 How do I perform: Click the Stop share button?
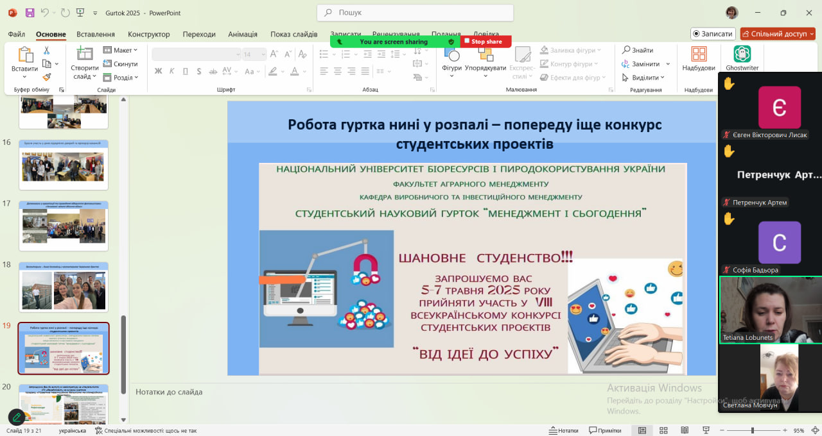point(486,42)
